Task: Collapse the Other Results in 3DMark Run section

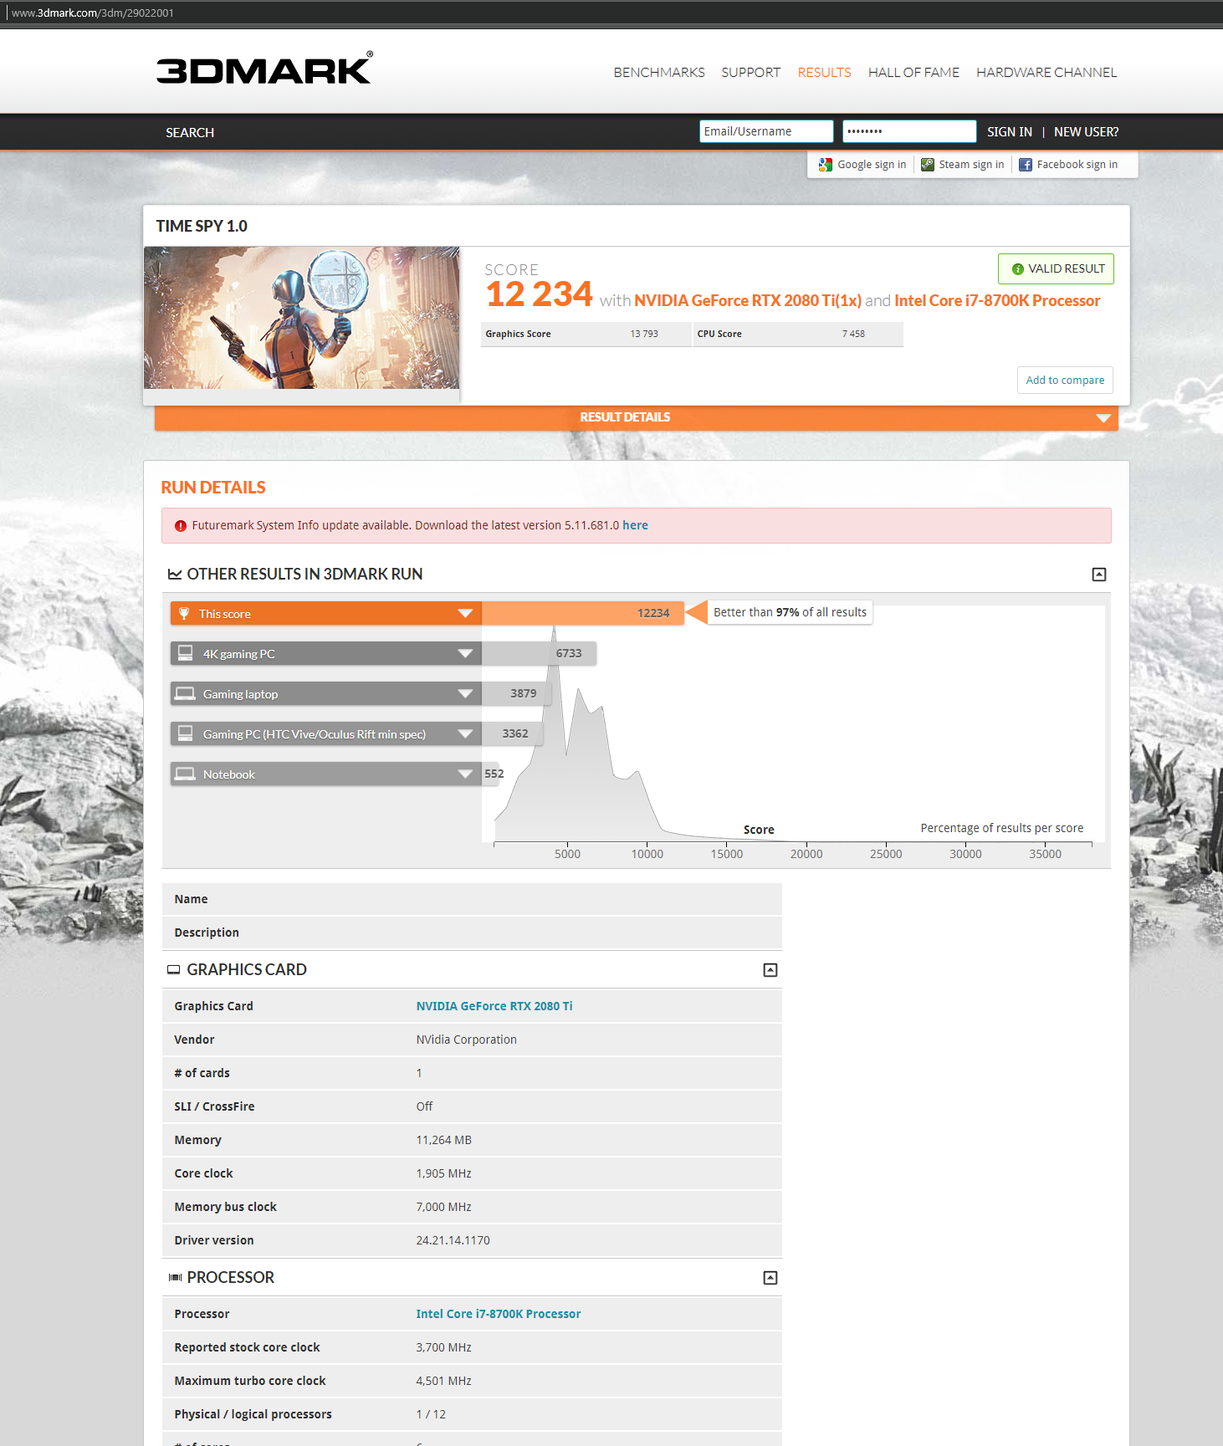Action: coord(1098,575)
